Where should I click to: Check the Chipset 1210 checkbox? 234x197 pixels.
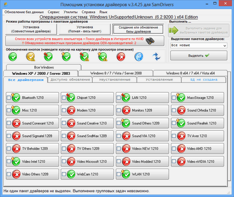tap(64, 98)
